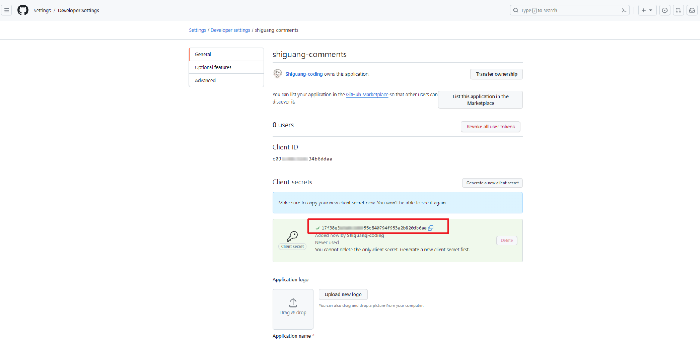Open the hamburger navigation menu
Viewport: 700px width, 346px height.
click(x=6, y=10)
